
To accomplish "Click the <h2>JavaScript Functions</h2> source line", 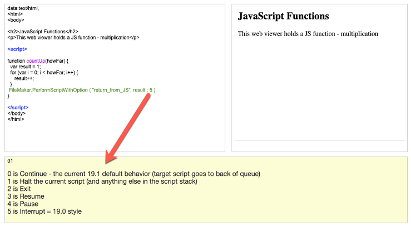I will point(43,32).
